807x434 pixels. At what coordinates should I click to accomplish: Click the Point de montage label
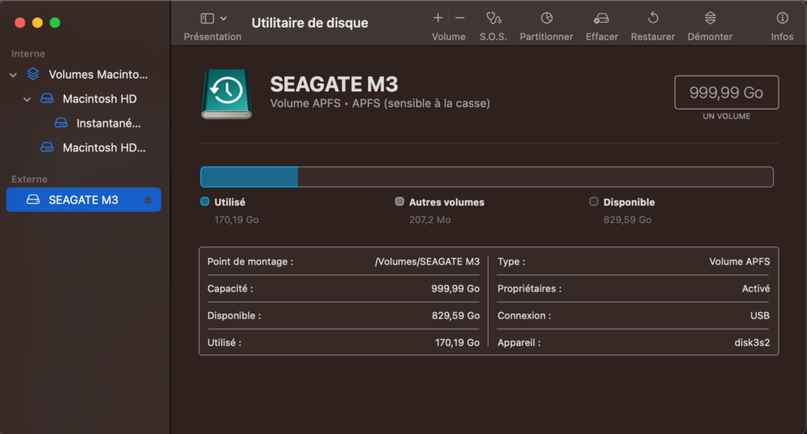[250, 262]
